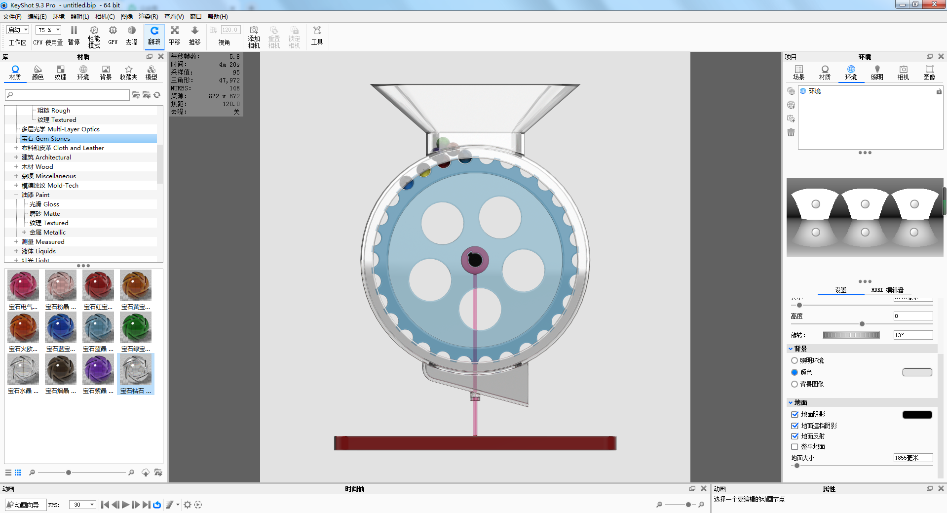Screen dimensions: 947x513
Task: Toggle Ground Shadows (地面阴影) checkbox
Action: (x=795, y=414)
